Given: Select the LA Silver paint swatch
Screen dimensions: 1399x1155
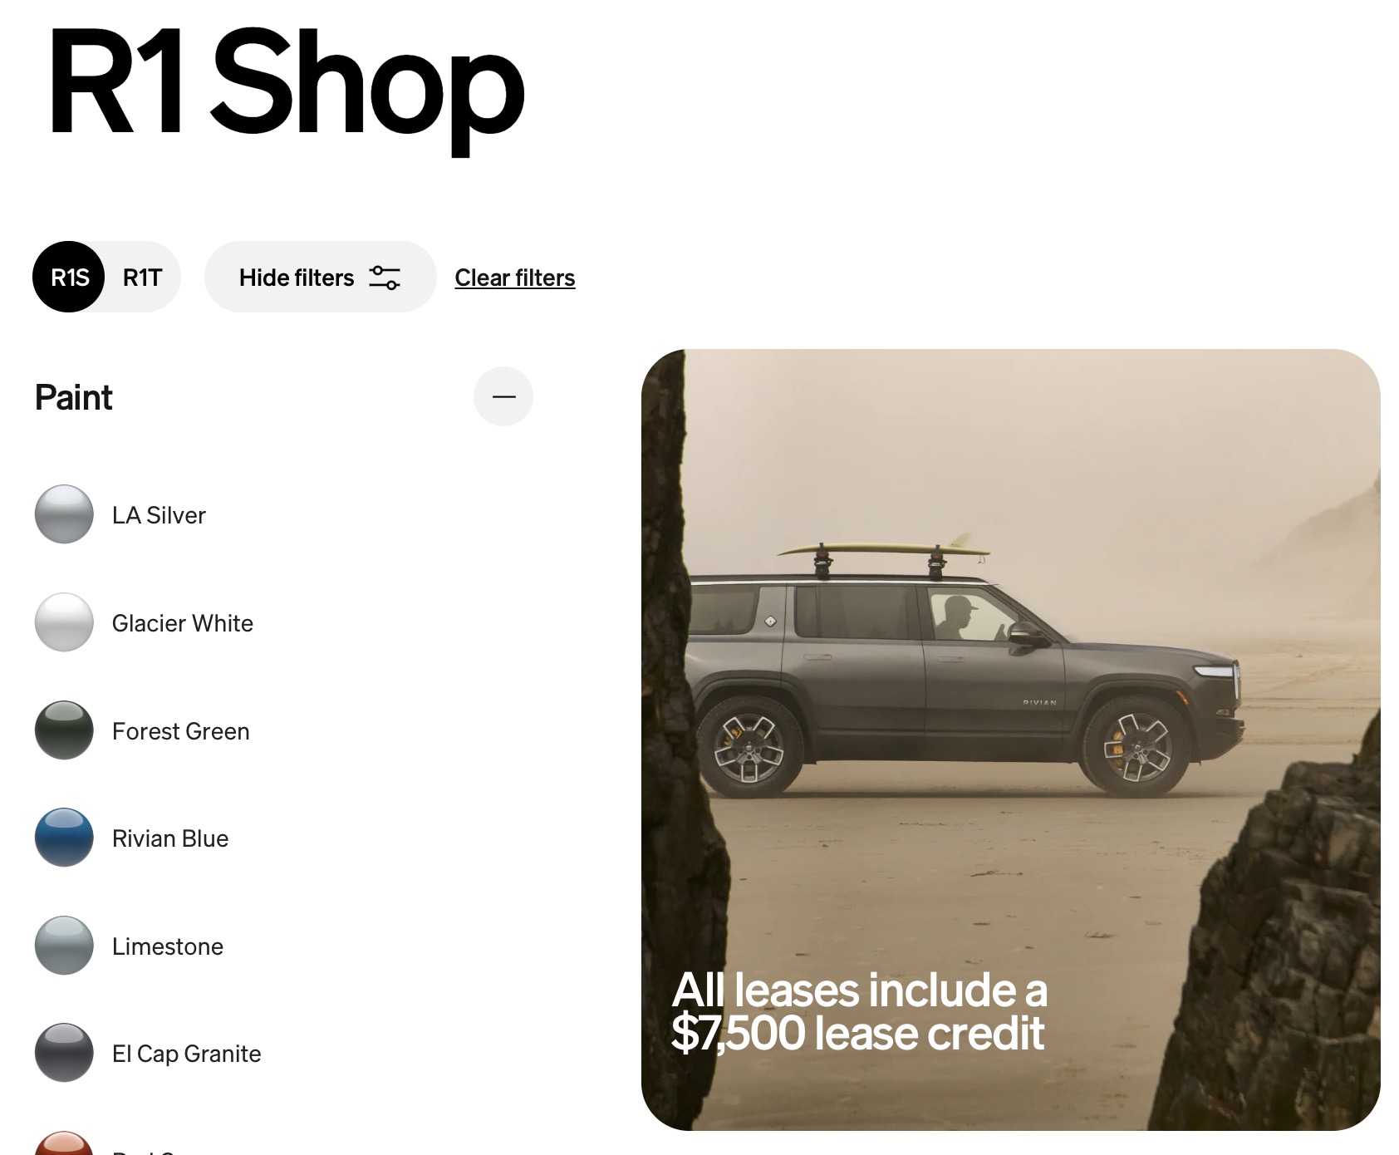Looking at the screenshot, I should pyautogui.click(x=64, y=514).
